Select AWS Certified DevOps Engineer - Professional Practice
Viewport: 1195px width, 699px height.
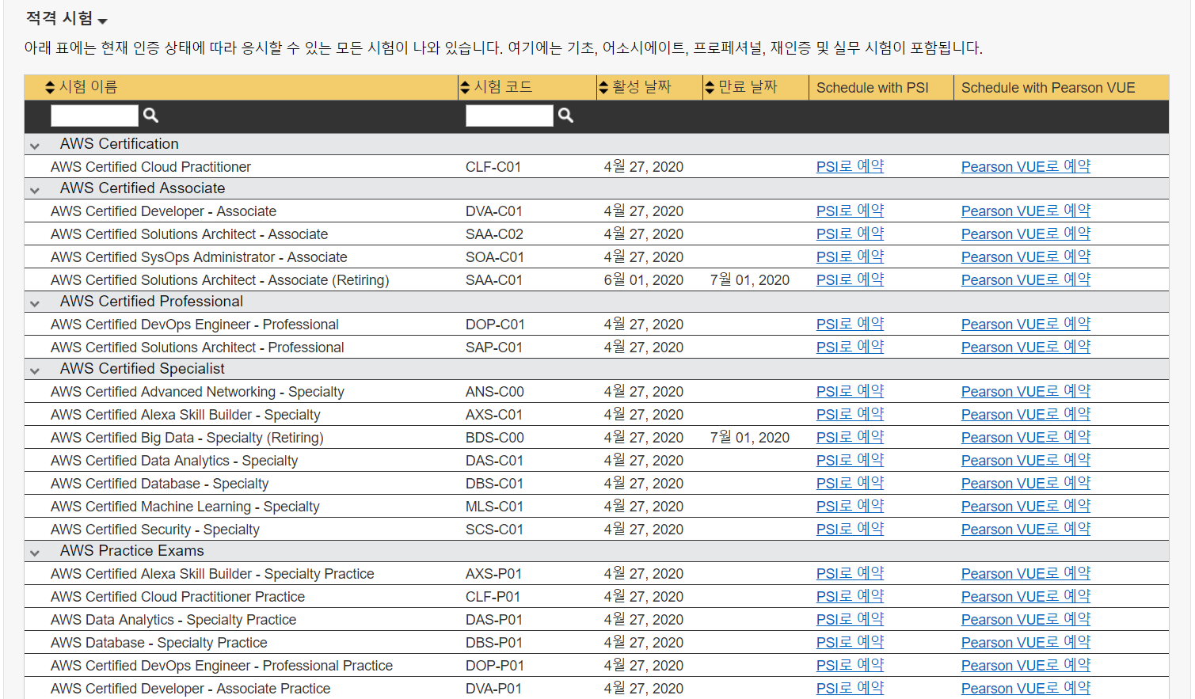(x=222, y=666)
